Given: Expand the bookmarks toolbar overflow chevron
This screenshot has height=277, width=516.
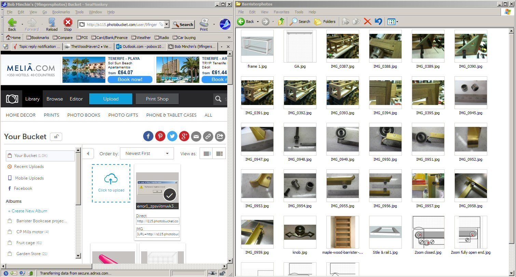Looking at the screenshot, I should 229,38.
